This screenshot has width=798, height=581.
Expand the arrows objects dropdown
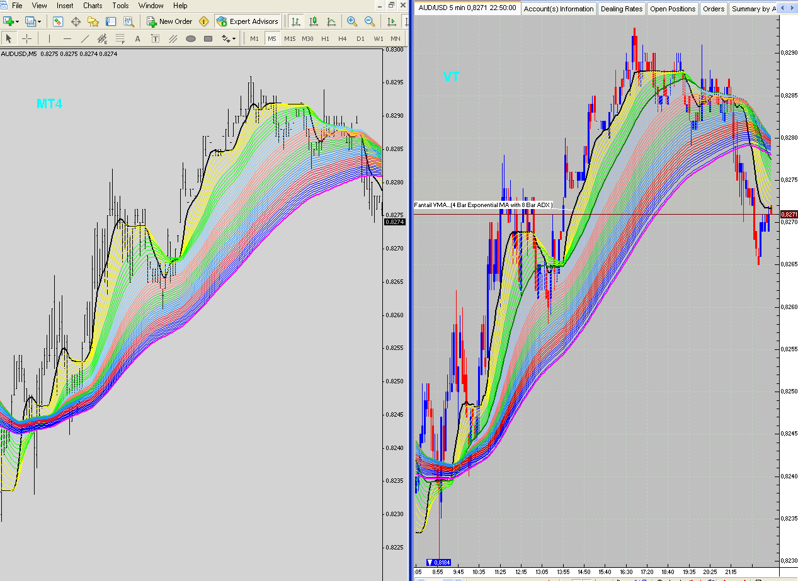coord(234,38)
